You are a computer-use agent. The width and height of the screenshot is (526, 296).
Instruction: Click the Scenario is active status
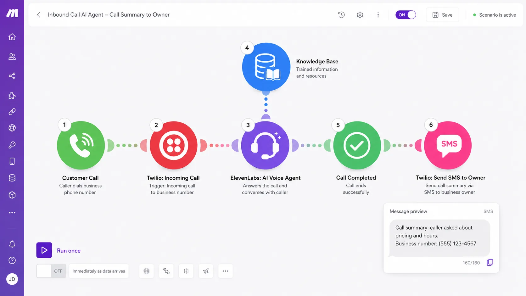pyautogui.click(x=495, y=15)
